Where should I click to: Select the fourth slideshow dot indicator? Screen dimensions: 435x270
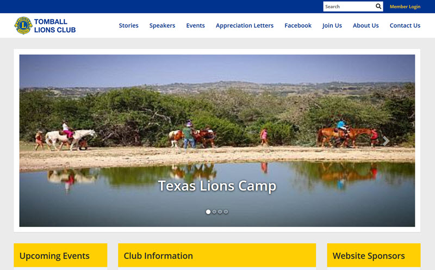pyautogui.click(x=226, y=212)
